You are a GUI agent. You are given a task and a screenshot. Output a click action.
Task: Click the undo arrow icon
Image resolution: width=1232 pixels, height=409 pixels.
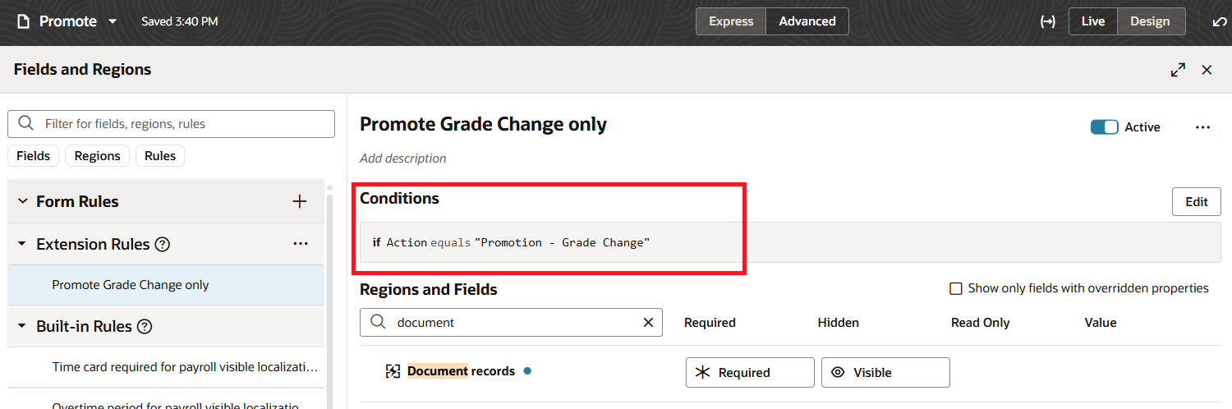[1220, 21]
